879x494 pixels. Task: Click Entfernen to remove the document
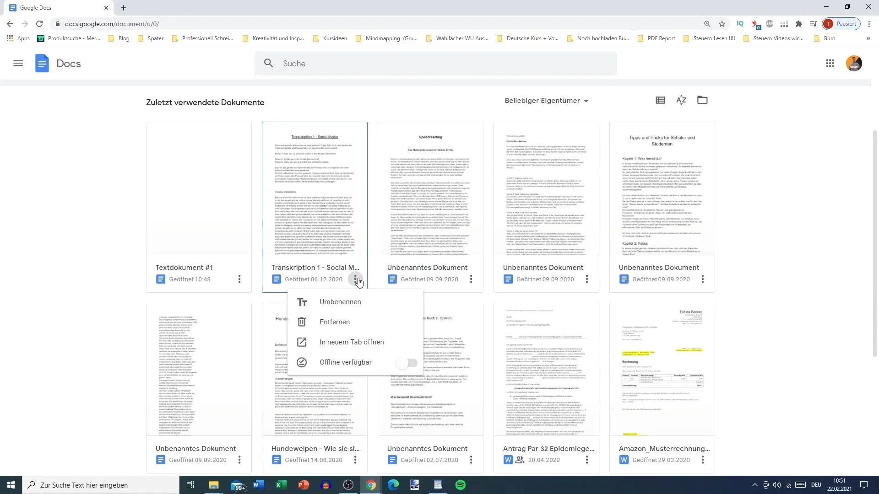coord(335,322)
